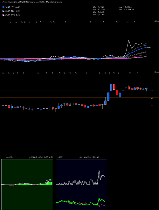Click the Pre H: 7.36 value
This screenshot has height=210, width=159.
tap(99, 10)
